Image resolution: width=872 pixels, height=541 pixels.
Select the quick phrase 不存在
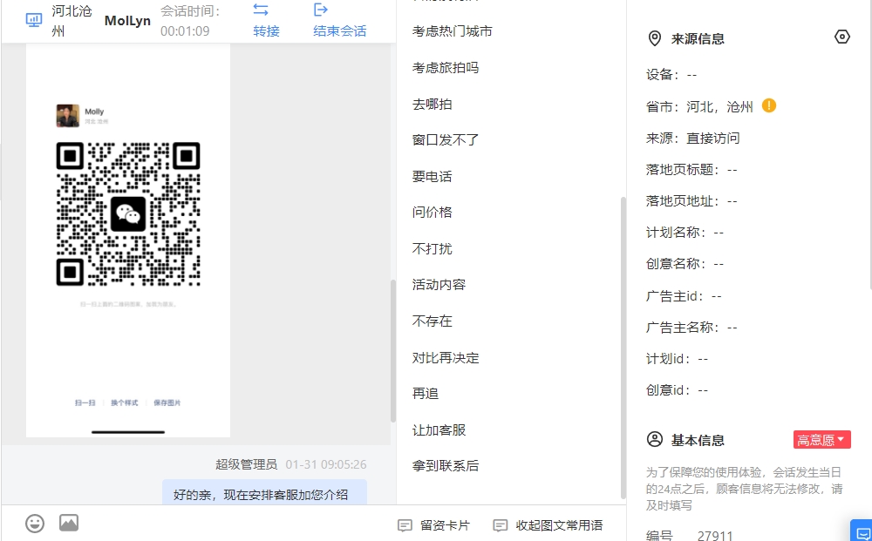tap(433, 321)
